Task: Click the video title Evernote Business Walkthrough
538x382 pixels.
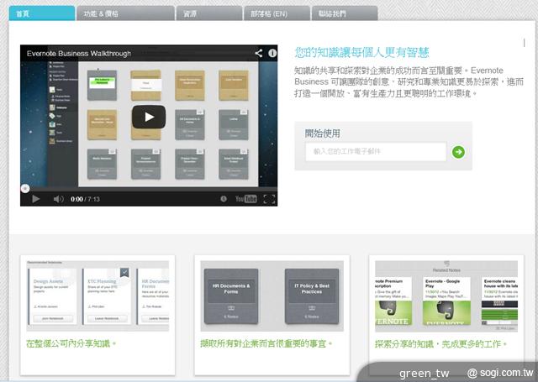Action: [79, 54]
